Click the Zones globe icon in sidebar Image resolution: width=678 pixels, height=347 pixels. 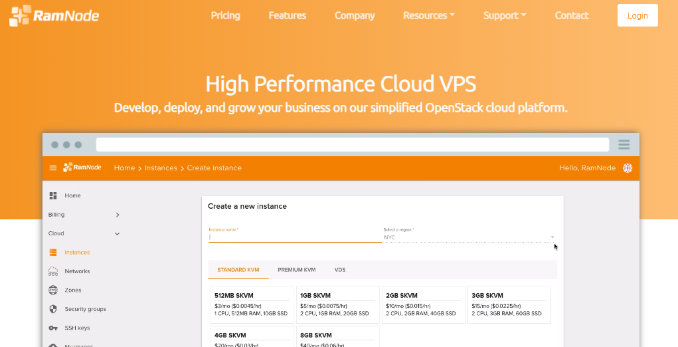coord(53,290)
